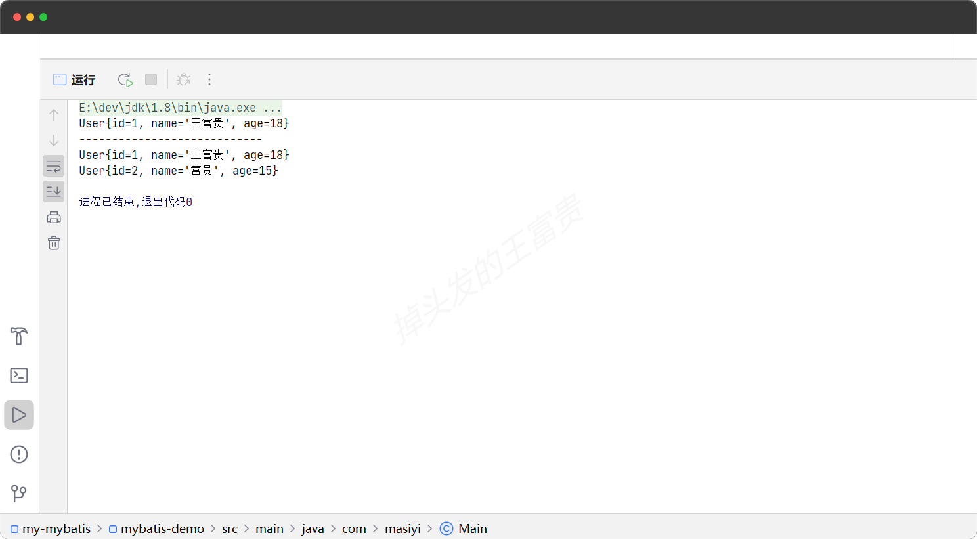Click the green maximize window button
This screenshot has width=977, height=539.
pyautogui.click(x=43, y=17)
